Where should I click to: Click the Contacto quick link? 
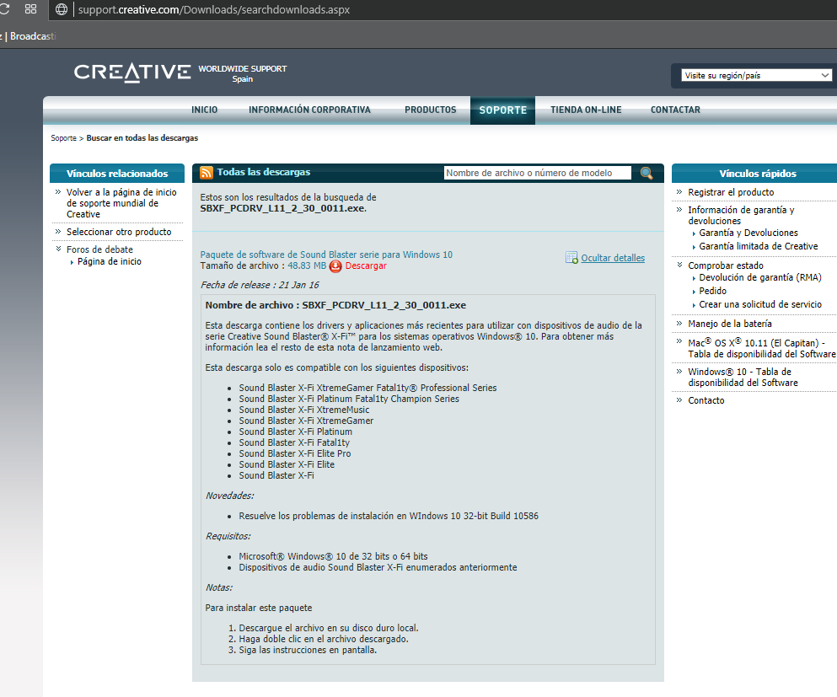[706, 400]
